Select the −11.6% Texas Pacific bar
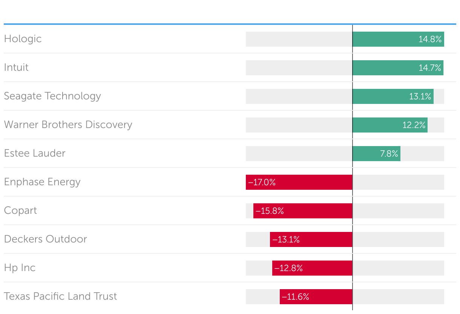Image resolution: width=460 pixels, height=314 pixels. coord(316,297)
